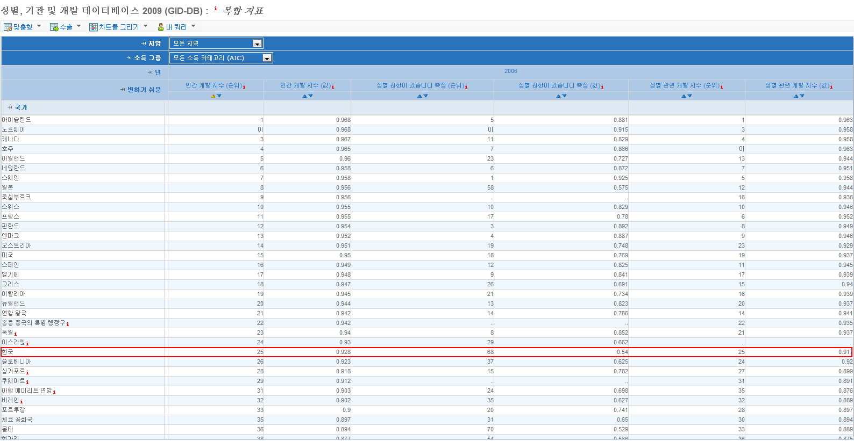Open info icon next to 아랍 에미리트 연방
The height and width of the screenshot is (441, 854).
(x=54, y=392)
